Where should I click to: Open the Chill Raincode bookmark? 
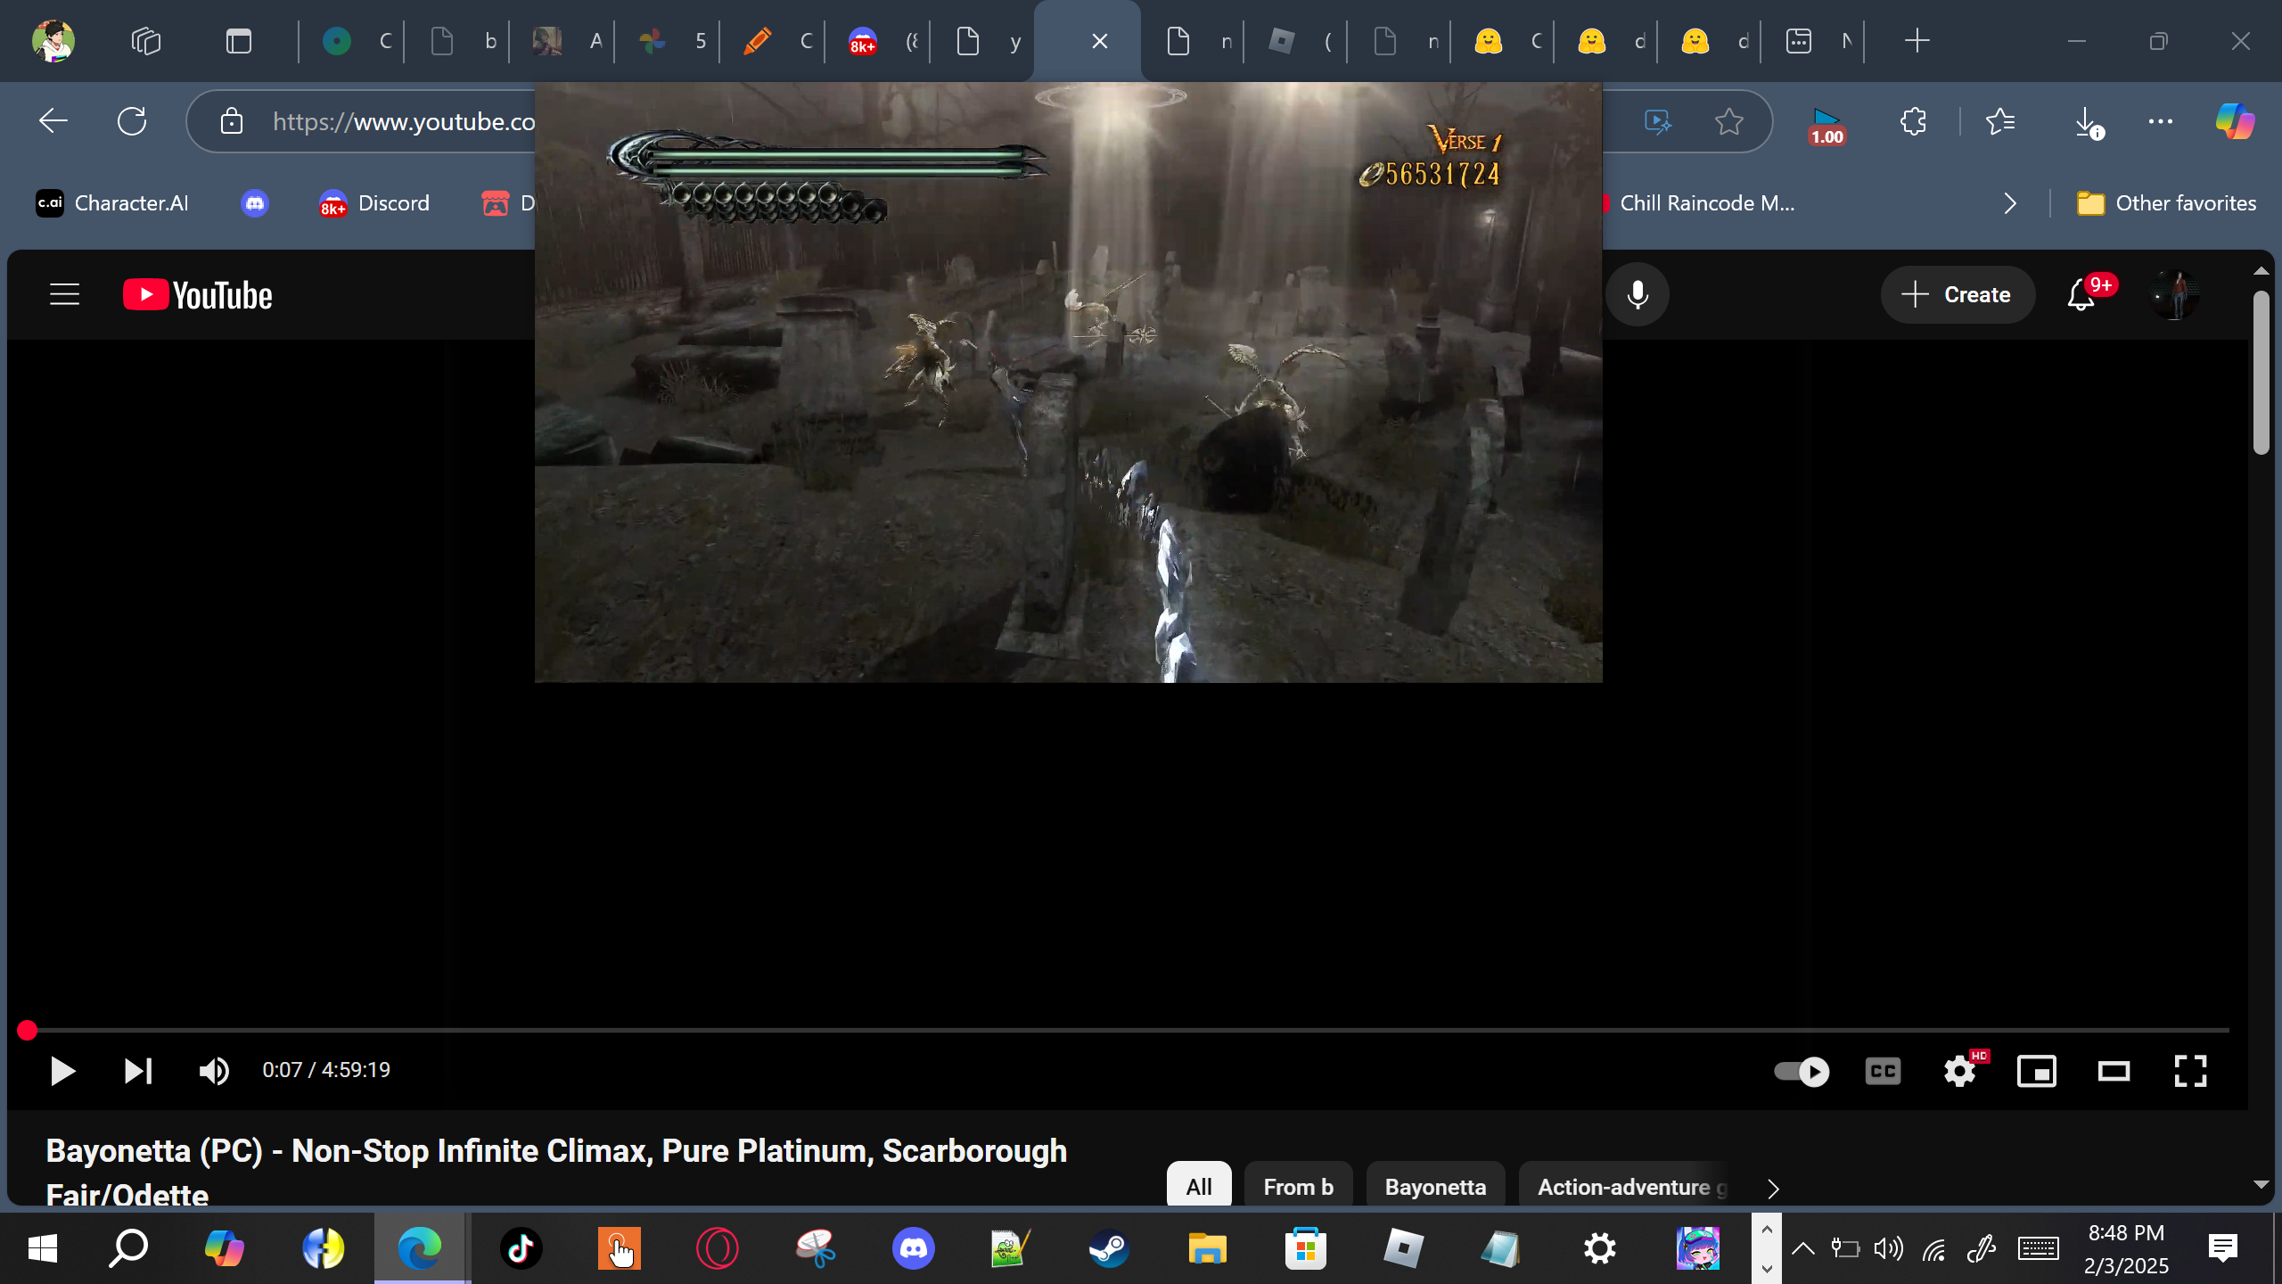coord(1698,203)
